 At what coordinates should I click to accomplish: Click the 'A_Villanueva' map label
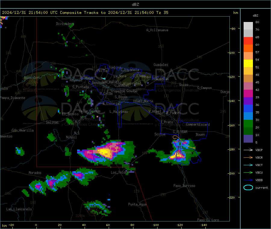[157, 30]
